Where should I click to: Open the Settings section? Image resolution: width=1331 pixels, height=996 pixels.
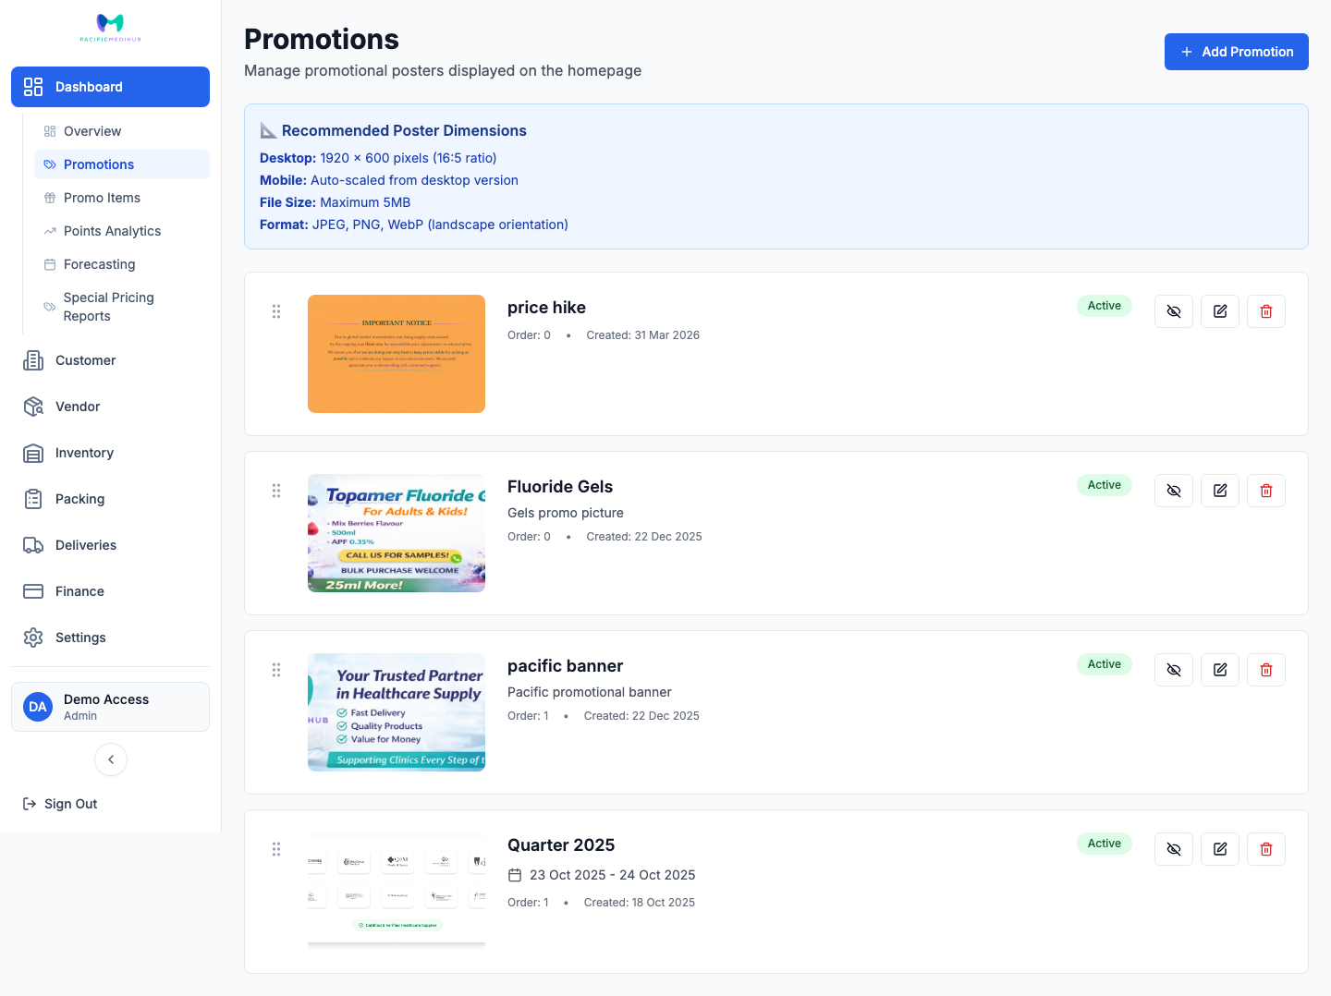point(110,638)
